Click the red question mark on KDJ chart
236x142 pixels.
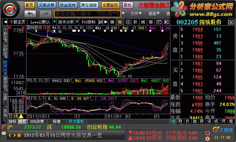click(x=23, y=99)
